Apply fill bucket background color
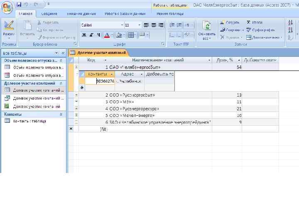 [x=119, y=35]
